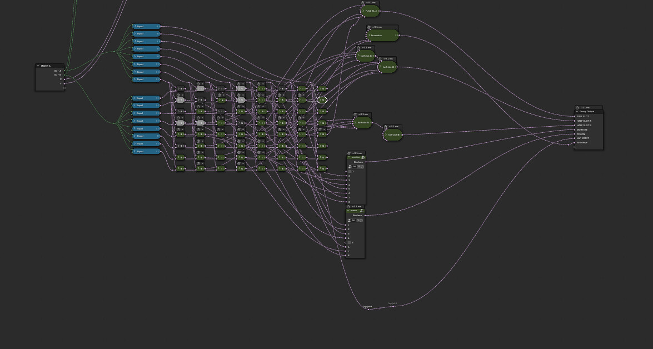
Task: Click the user count 2 in tenon node
Action: coord(358,220)
